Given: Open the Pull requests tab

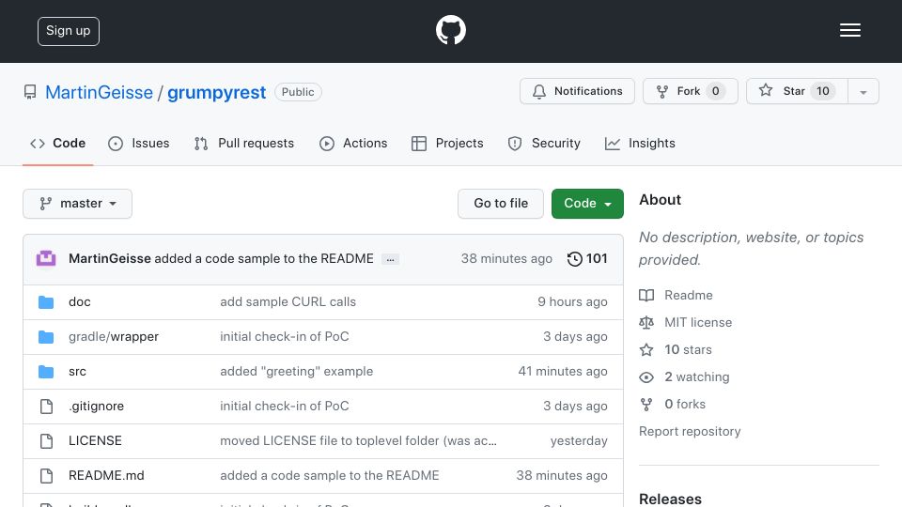Looking at the screenshot, I should pyautogui.click(x=244, y=143).
